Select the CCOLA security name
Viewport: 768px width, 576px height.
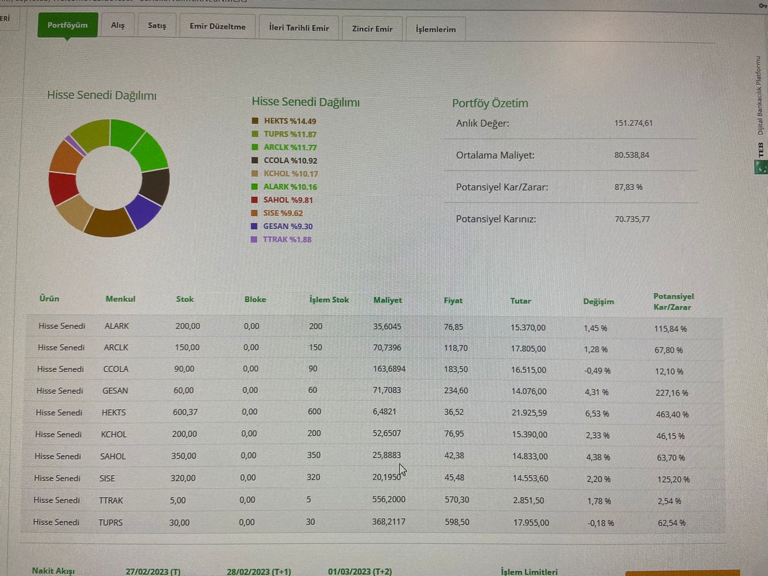(x=116, y=369)
